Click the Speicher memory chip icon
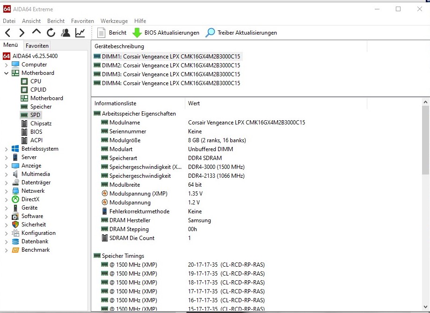 [x=24, y=107]
